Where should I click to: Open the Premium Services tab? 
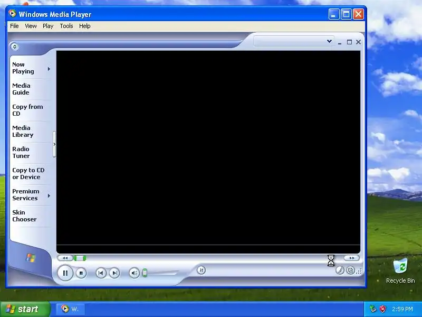tap(25, 194)
